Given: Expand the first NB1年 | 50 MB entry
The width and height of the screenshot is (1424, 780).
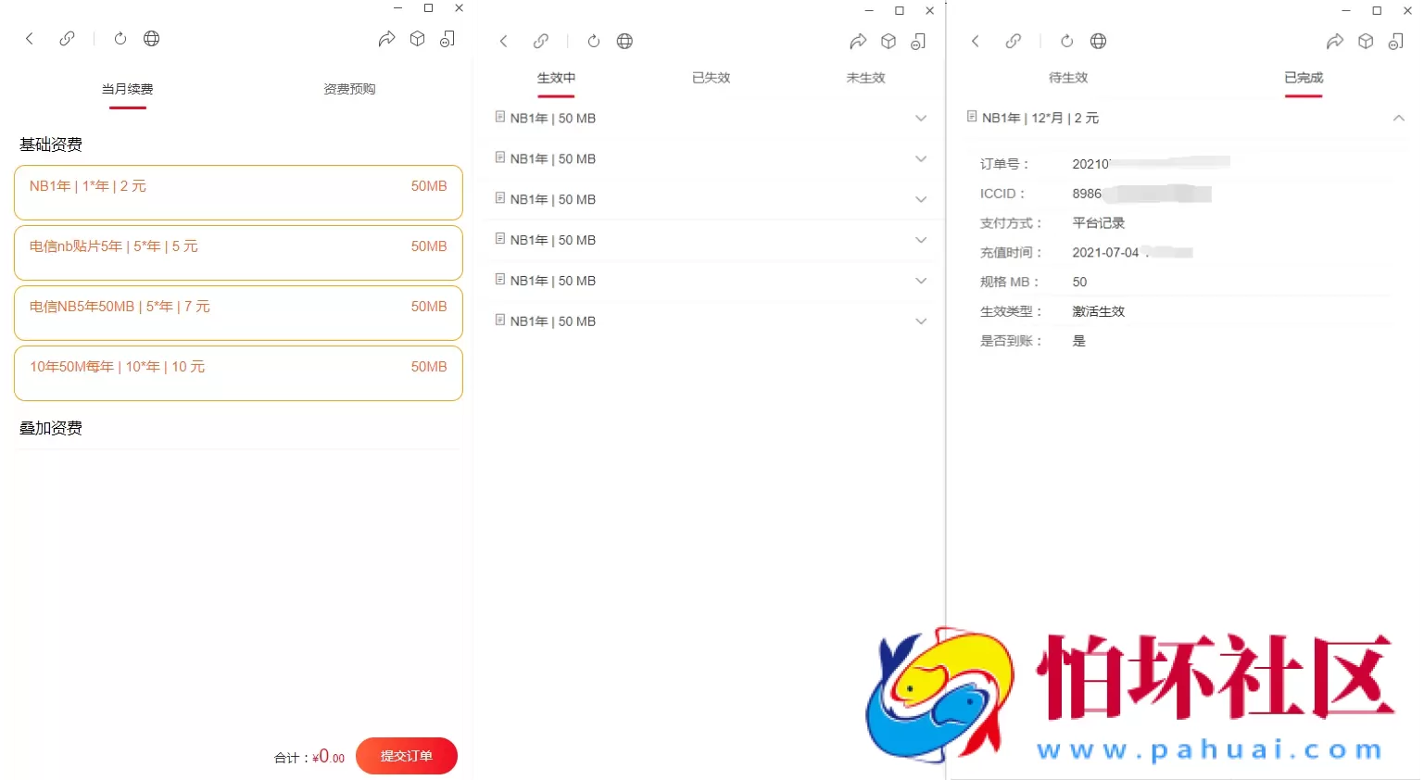Looking at the screenshot, I should click(x=921, y=118).
